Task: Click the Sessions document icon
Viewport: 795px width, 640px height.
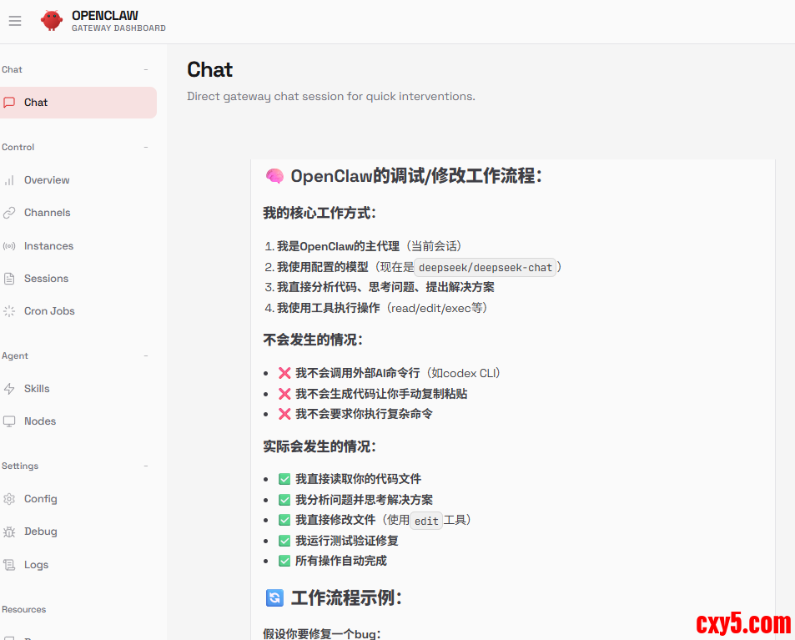Action: coord(9,279)
